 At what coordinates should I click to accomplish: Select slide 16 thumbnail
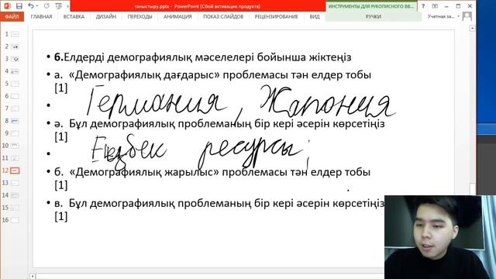(x=15, y=220)
